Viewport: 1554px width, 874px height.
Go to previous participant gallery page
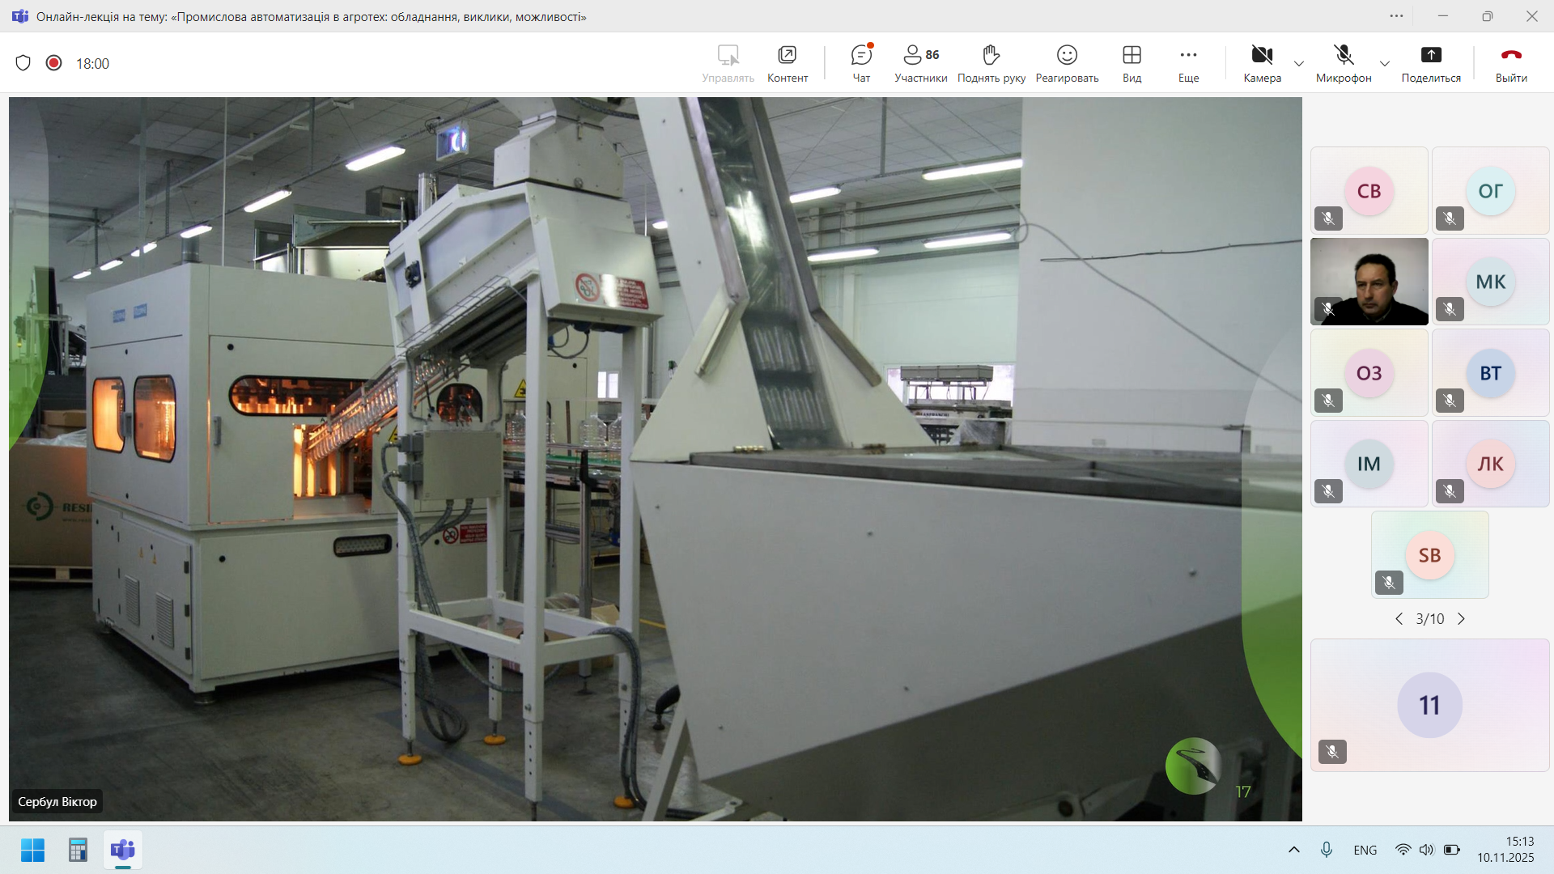click(1399, 619)
